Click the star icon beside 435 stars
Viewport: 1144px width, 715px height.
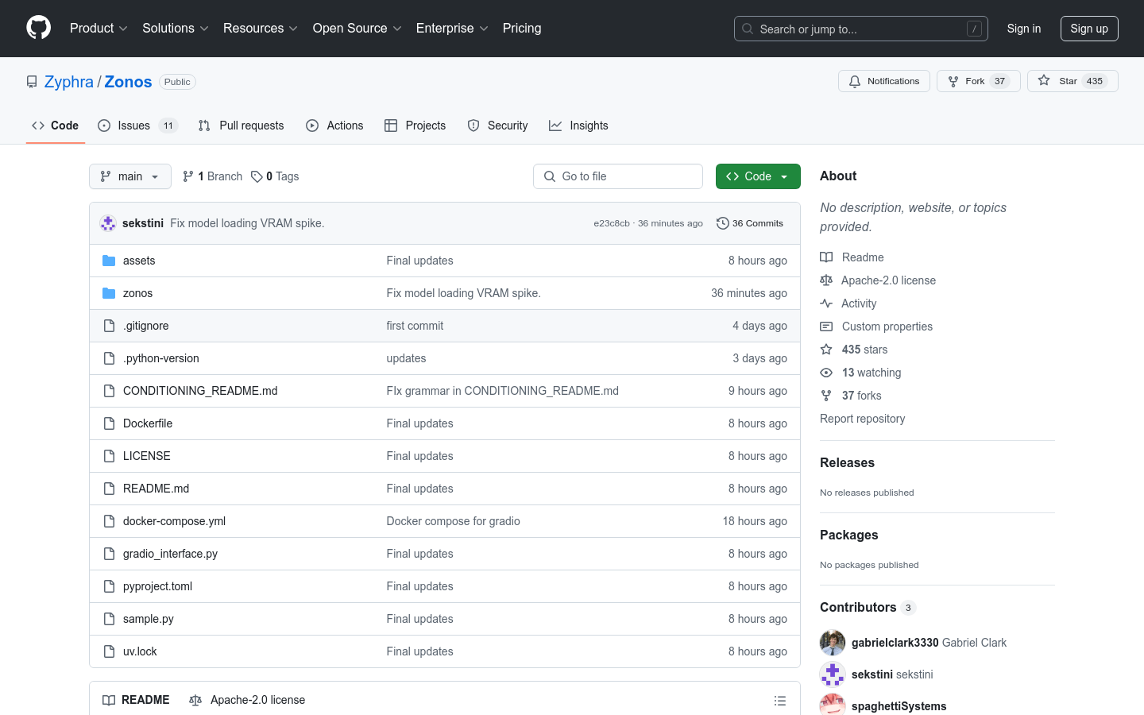826,350
